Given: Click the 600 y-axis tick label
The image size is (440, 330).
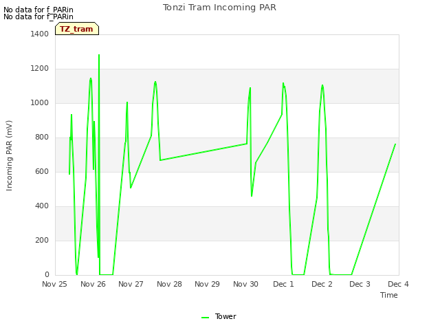Looking at the screenshot, I should pos(42,171).
